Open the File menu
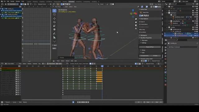199x112 pixels. (x=5, y=1)
